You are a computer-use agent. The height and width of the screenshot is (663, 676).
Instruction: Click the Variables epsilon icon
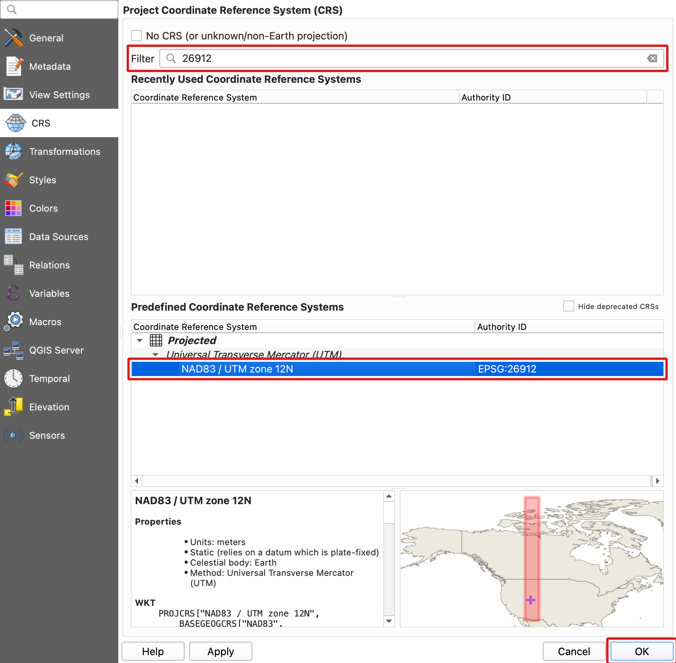coord(13,293)
